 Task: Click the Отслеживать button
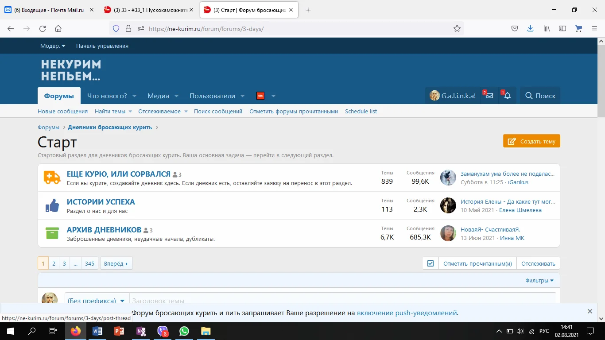click(x=538, y=263)
